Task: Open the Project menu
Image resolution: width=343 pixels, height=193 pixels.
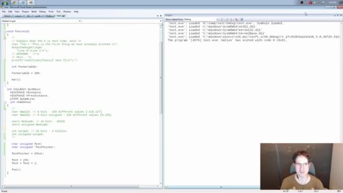Action: pyautogui.click(x=25, y=12)
